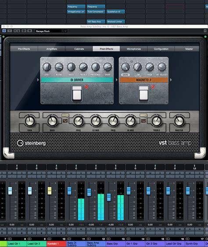The image size is (208, 247).
Task: Click the stereo link icon on channel 13
Action: click(108, 239)
